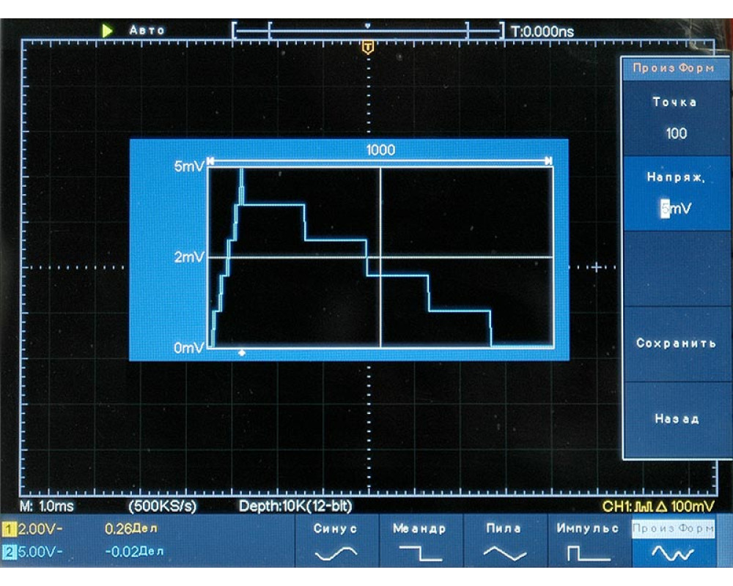
Task: Select the ramp wave icon under Пила
Action: point(505,555)
